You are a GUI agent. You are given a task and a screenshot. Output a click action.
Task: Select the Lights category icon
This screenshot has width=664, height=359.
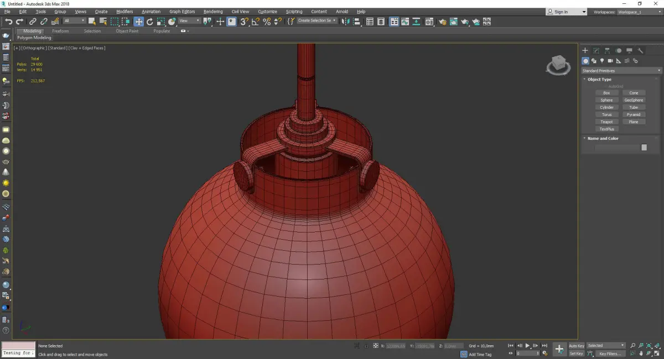[602, 61]
